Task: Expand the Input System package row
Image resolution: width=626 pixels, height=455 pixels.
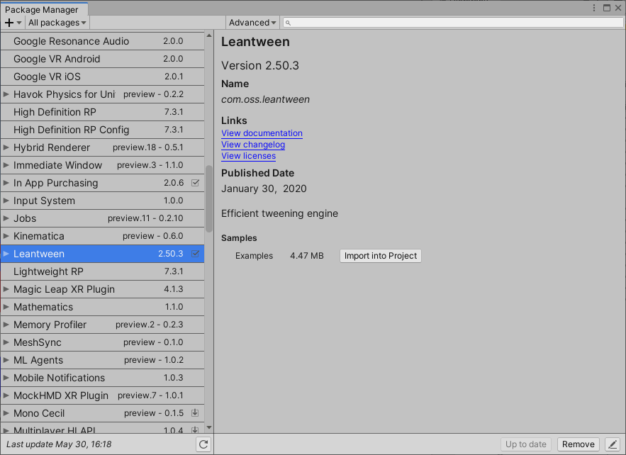Action: pos(6,200)
